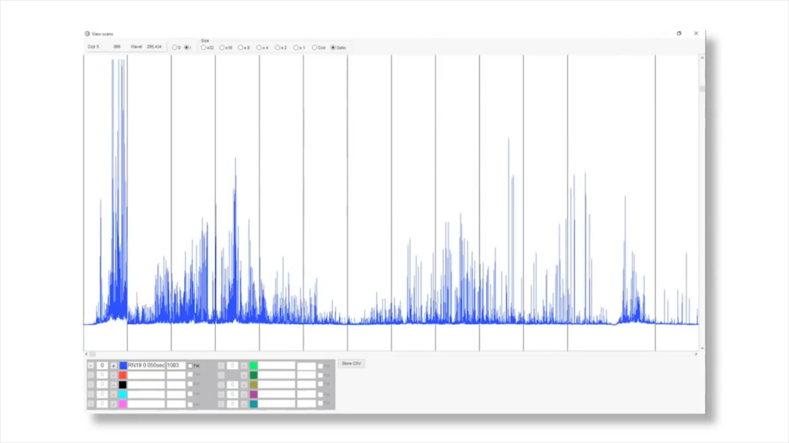Pick the cyan scan color swatch
Screen dimensions: 789x443
click(x=123, y=395)
